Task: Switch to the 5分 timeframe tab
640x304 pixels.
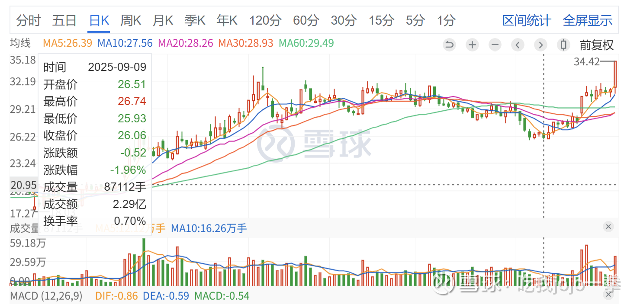Action: click(415, 20)
